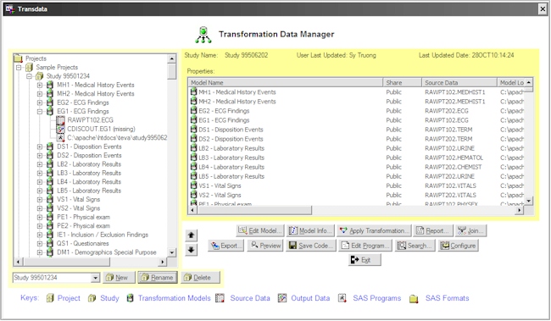The image size is (551, 321).
Task: Click the Transformation Models key icon
Action: tap(130, 298)
